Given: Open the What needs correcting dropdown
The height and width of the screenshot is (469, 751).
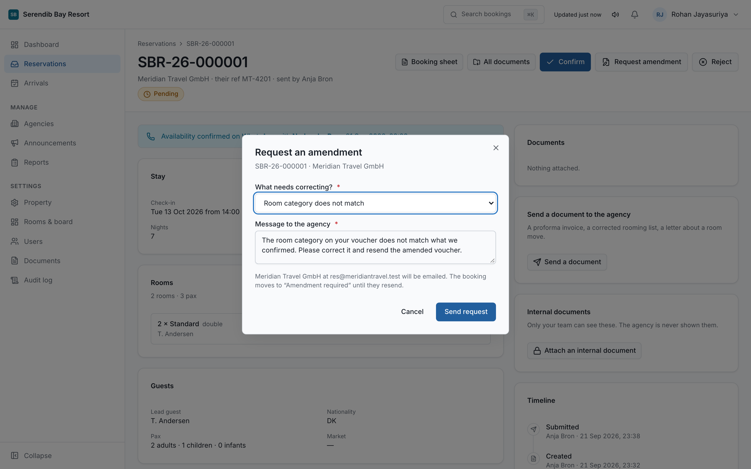Looking at the screenshot, I should [x=375, y=203].
